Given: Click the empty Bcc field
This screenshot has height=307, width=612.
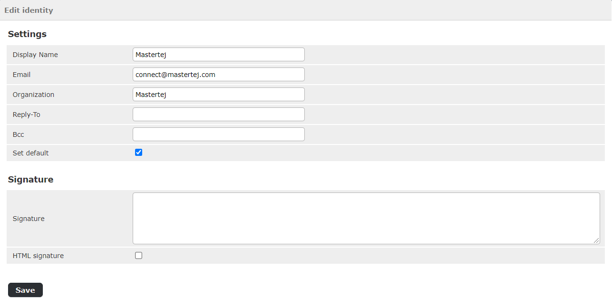Looking at the screenshot, I should [x=218, y=134].
